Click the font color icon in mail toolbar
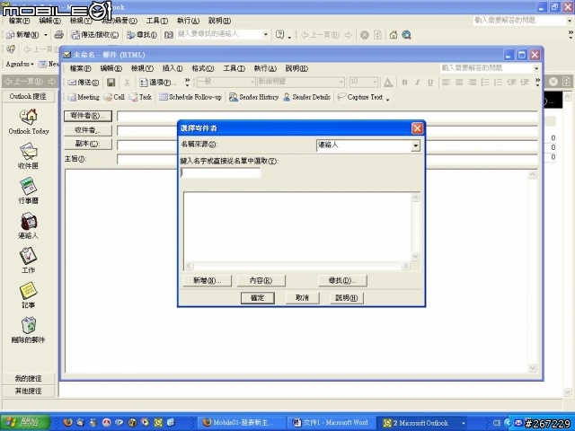Screen dimensions: 575x431 coord(388,82)
